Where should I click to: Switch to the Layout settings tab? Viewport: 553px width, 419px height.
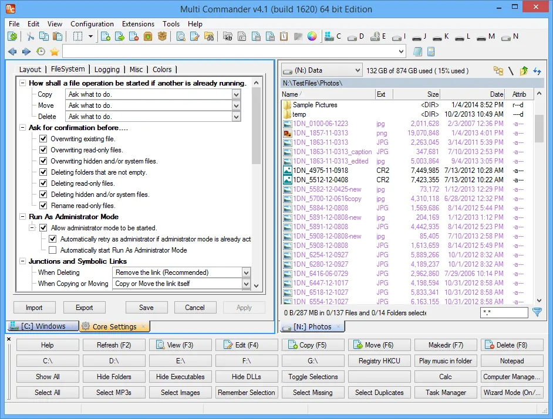pos(30,69)
